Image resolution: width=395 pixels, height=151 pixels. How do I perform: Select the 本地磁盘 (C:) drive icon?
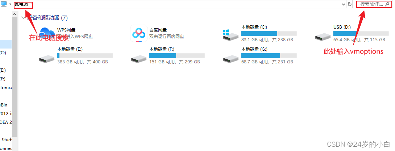[x=231, y=35]
